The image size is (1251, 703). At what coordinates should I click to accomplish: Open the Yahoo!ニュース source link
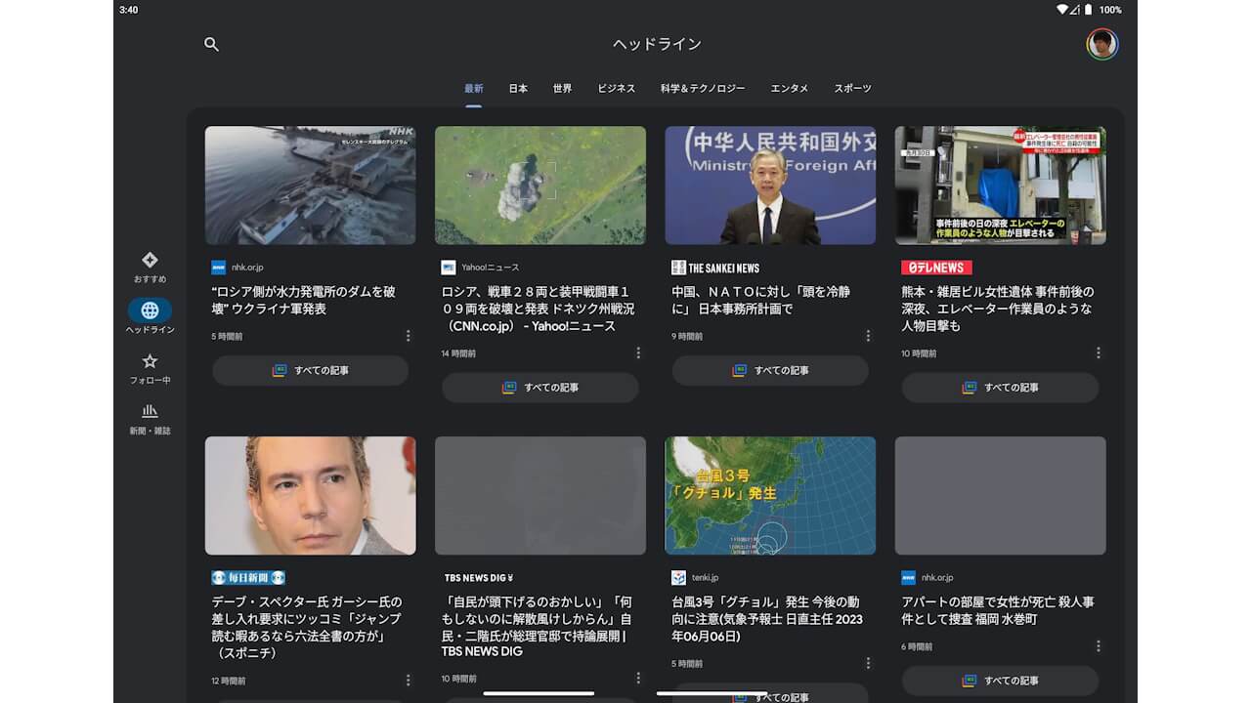point(479,267)
